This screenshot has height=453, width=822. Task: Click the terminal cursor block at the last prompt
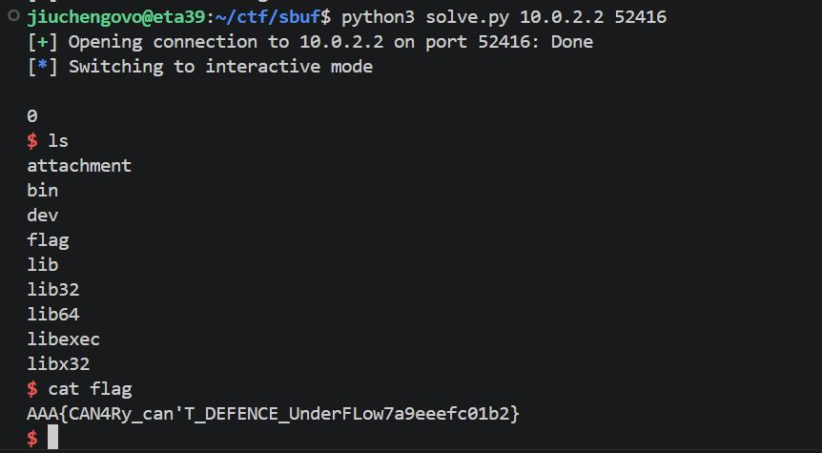(53, 438)
